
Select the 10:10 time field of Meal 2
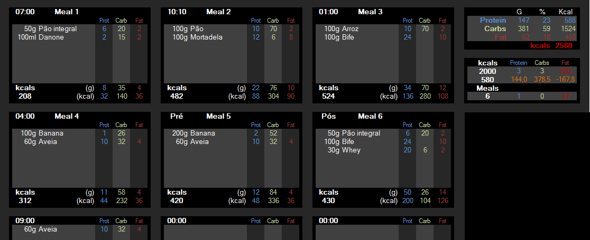[177, 12]
